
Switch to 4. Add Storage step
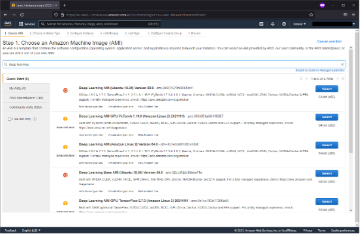[109, 33]
